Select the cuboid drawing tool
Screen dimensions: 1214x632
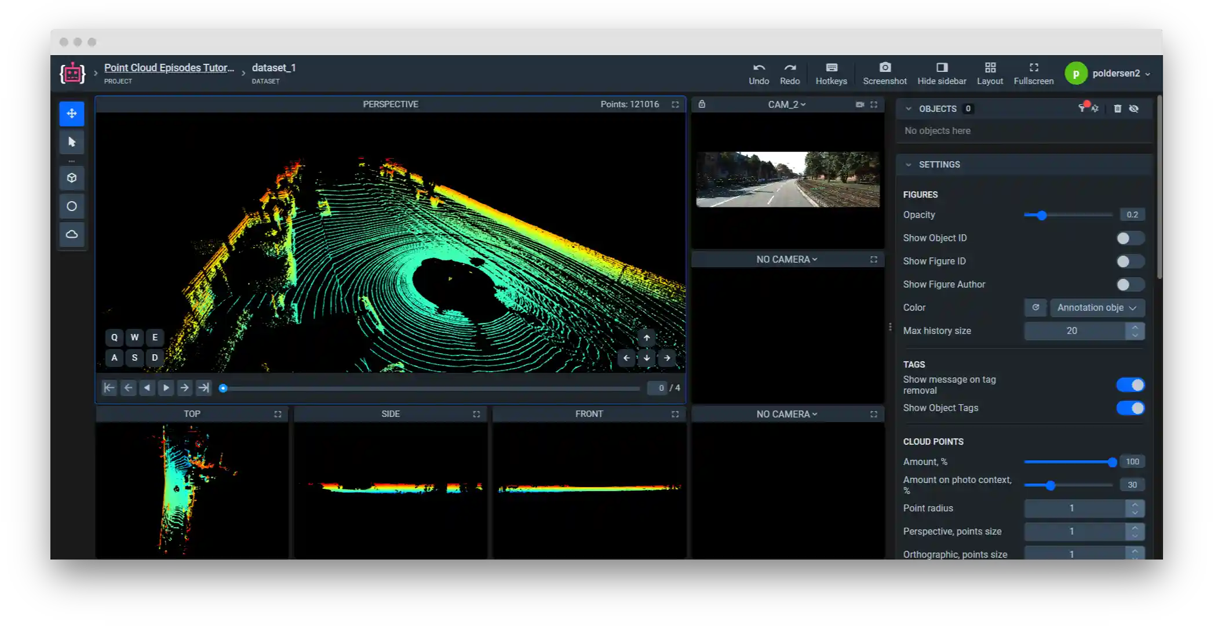click(x=72, y=178)
